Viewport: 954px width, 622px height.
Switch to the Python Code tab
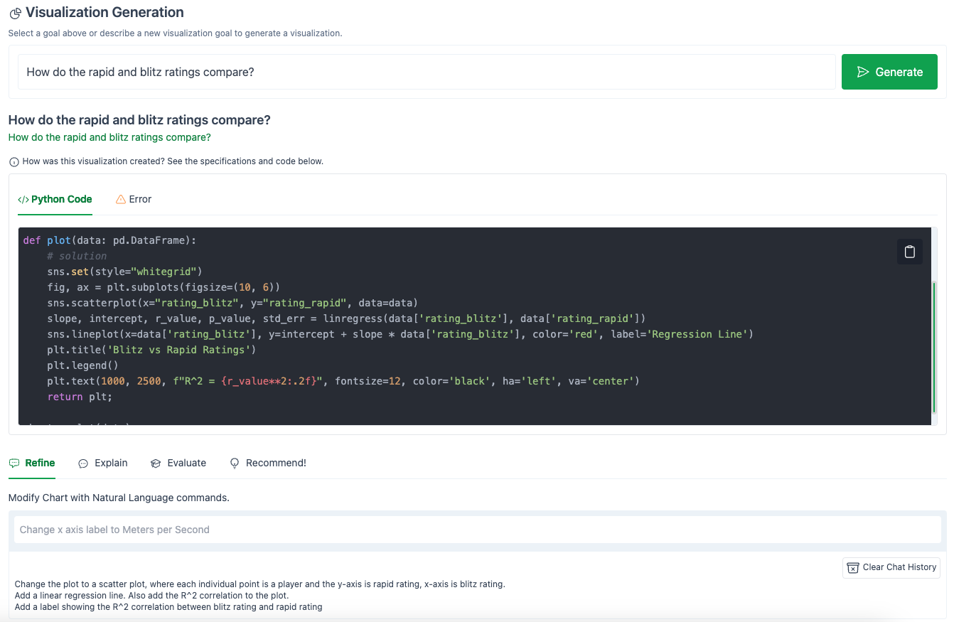coord(55,199)
